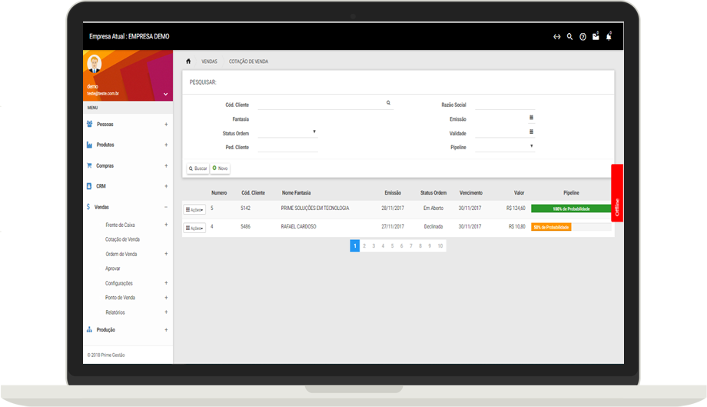This screenshot has height=407, width=707.
Task: Collapse the Vendas menu section
Action: tap(166, 207)
